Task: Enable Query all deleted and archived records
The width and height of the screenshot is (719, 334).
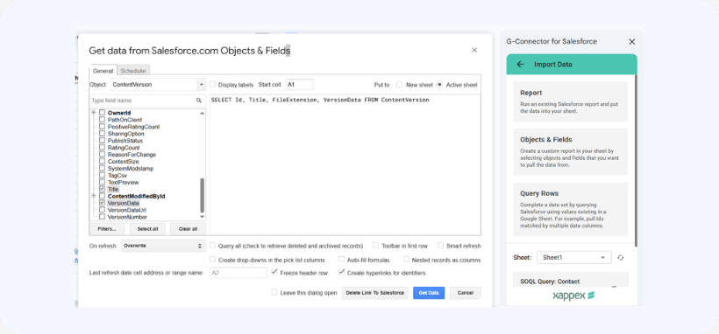Action: point(213,246)
